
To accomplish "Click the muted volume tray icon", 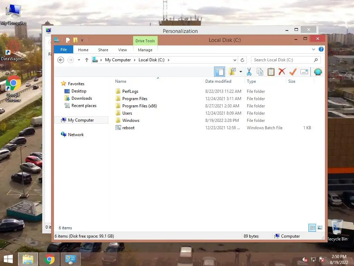I will coord(305,259).
